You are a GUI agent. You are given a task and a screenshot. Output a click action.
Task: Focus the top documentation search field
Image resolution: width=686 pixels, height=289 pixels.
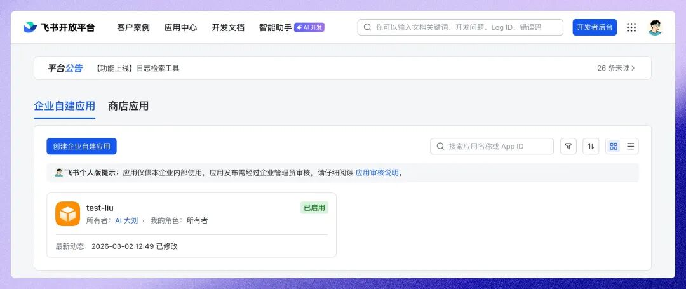click(x=461, y=27)
